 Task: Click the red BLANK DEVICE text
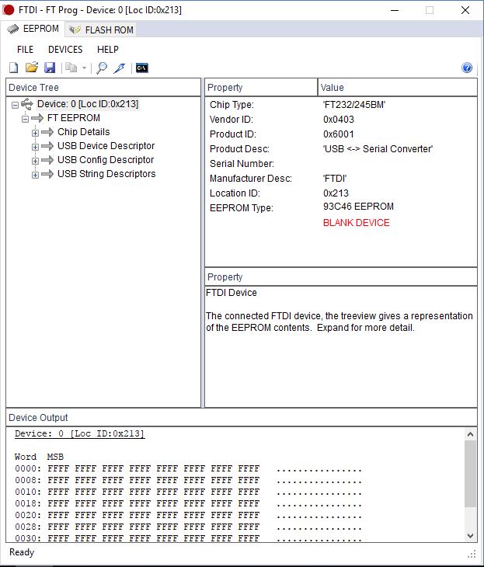[x=357, y=223]
